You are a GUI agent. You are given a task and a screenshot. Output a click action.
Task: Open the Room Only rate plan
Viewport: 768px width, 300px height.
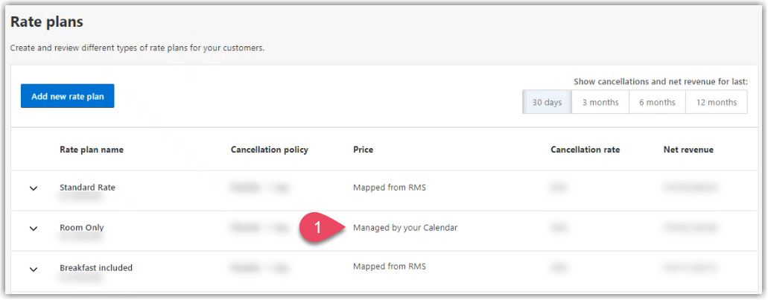[82, 228]
